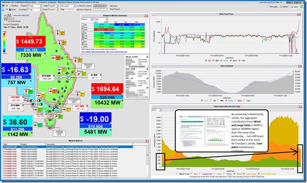Open the Messages panel

pyautogui.click(x=272, y=7)
